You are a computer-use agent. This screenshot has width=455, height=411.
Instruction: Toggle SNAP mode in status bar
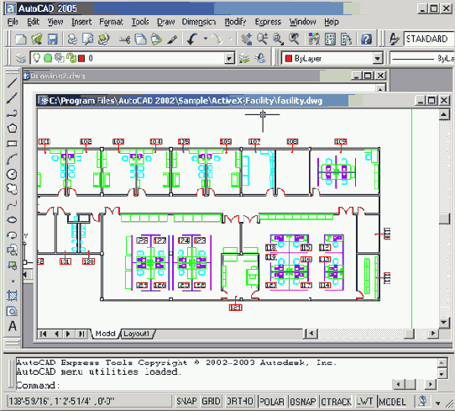(x=186, y=402)
